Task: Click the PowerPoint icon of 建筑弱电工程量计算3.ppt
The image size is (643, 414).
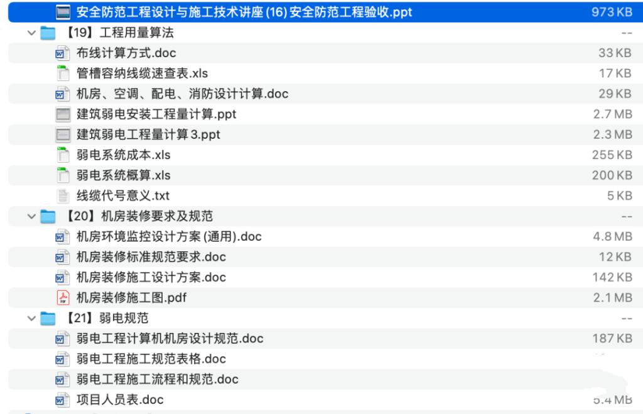Action: [62, 134]
